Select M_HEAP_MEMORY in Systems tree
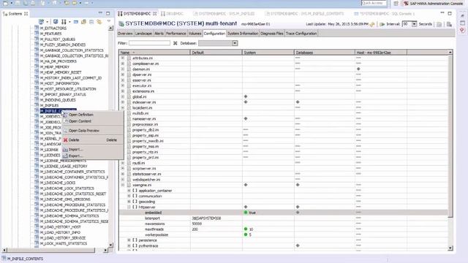 click(x=54, y=66)
